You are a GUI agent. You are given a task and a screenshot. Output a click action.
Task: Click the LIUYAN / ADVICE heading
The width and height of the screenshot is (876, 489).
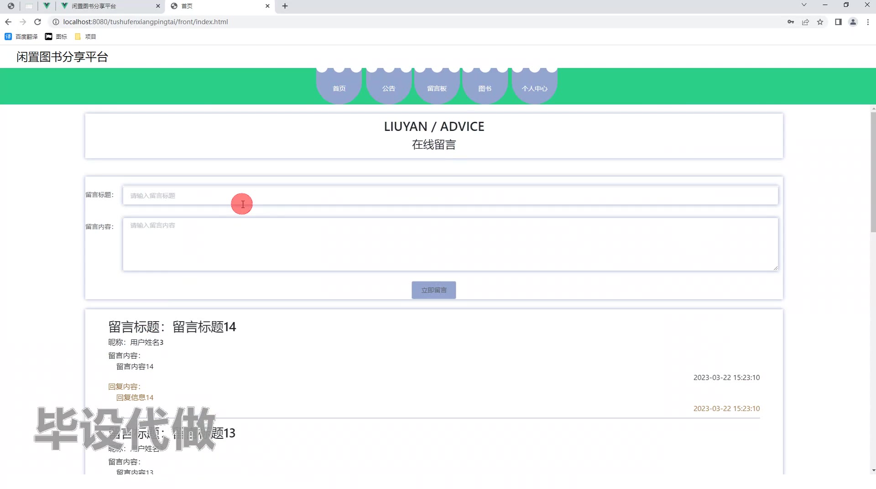434,126
